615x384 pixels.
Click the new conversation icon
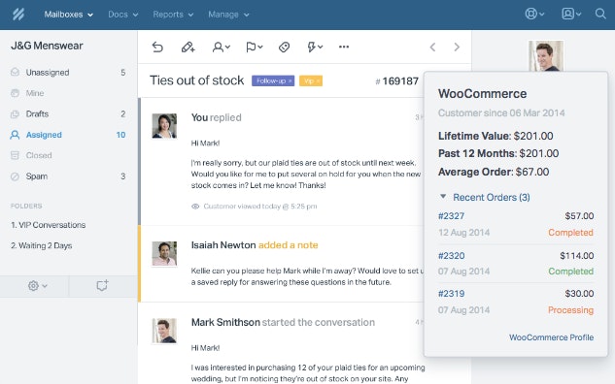(102, 285)
